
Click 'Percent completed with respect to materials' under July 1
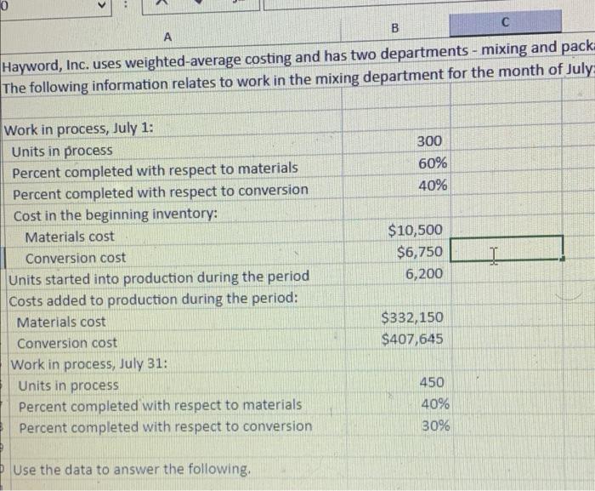pyautogui.click(x=156, y=170)
